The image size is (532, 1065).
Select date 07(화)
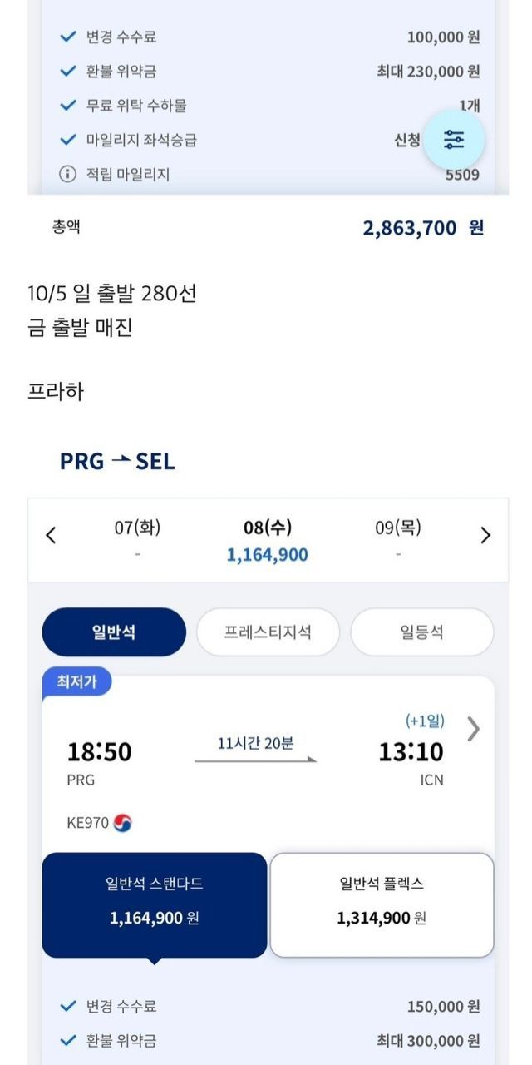(x=137, y=539)
